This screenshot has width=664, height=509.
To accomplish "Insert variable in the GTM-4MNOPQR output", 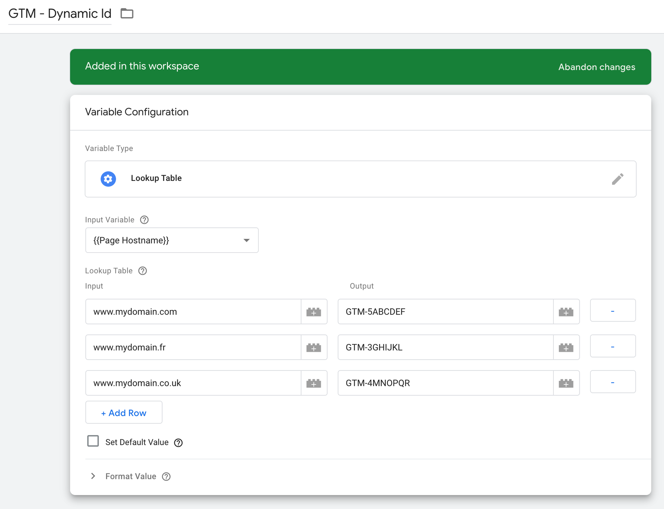I will click(566, 383).
